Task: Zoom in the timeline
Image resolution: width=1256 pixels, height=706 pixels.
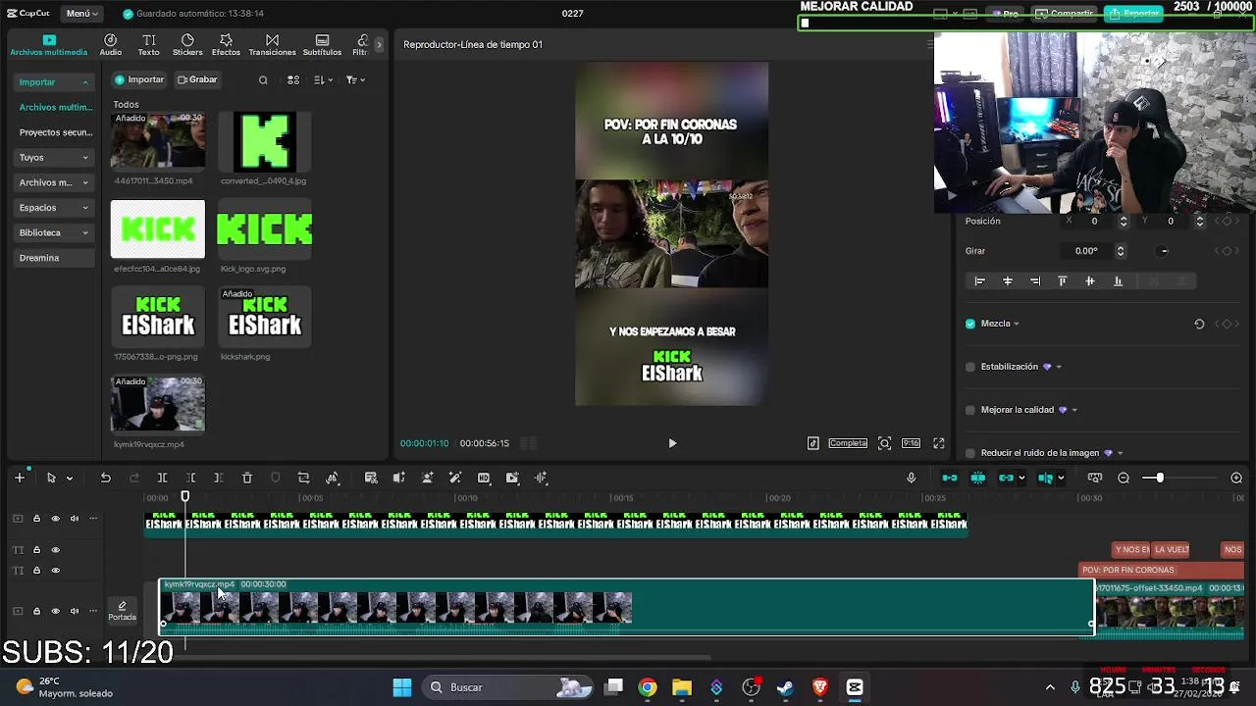Action: pyautogui.click(x=1236, y=478)
